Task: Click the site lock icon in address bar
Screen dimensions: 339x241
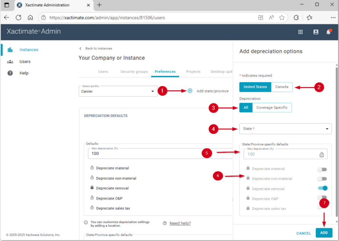Action: pos(44,18)
